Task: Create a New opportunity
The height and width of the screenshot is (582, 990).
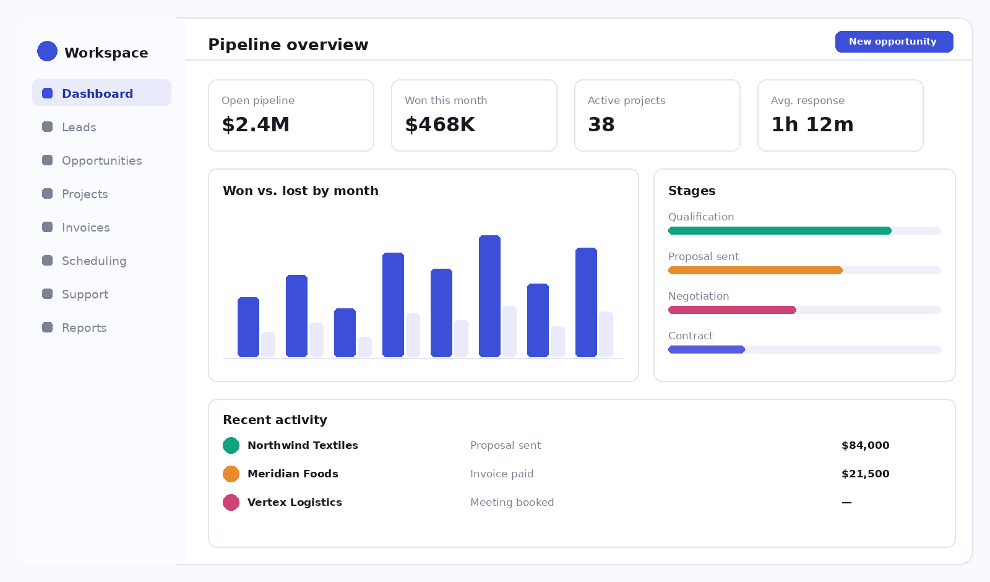Action: pyautogui.click(x=894, y=41)
